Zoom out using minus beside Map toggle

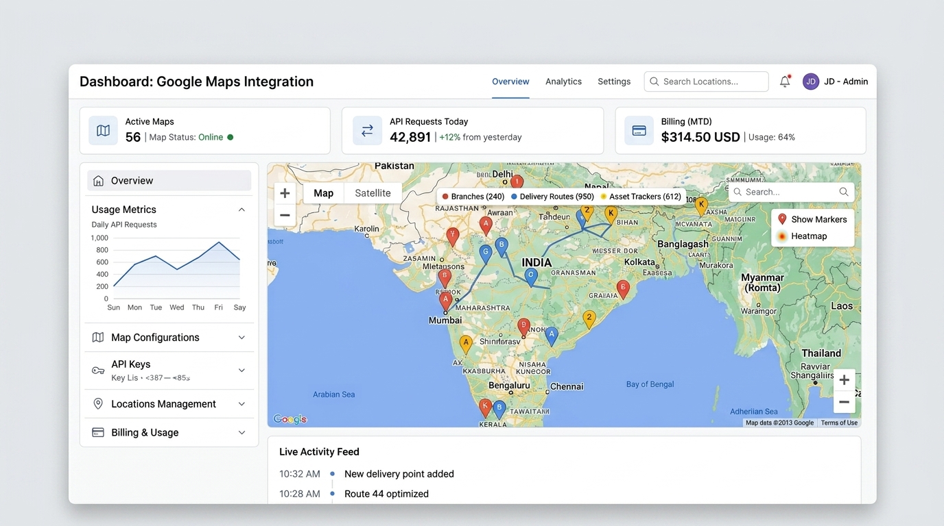click(x=285, y=215)
